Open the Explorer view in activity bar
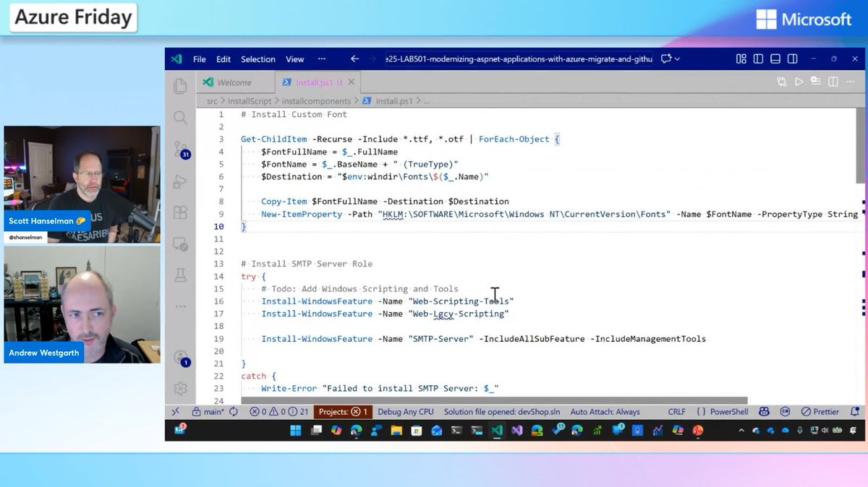 (x=180, y=87)
